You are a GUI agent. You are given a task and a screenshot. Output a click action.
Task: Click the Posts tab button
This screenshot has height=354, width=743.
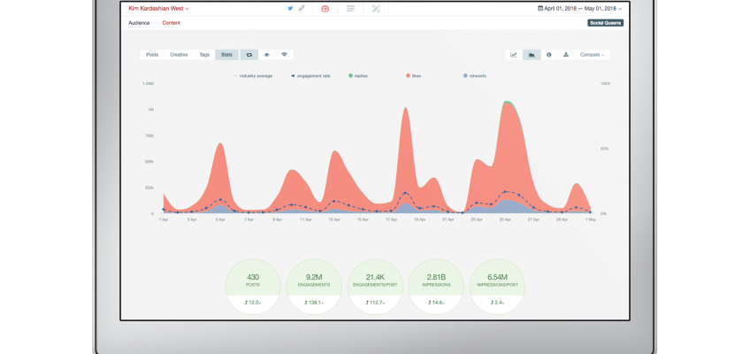tap(152, 55)
